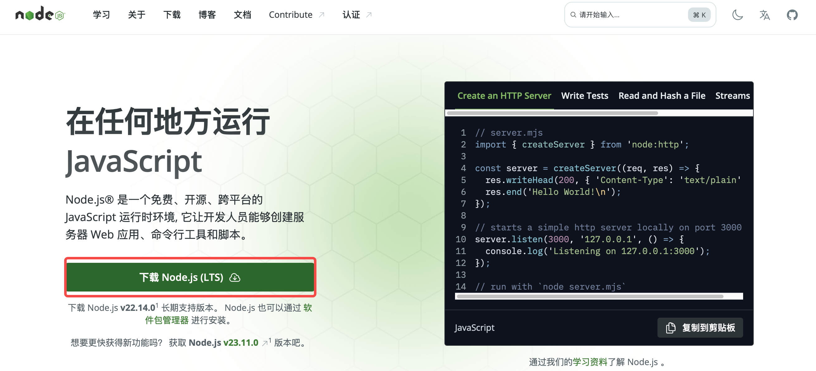
Task: Click the code block horizontal scrollbar
Action: pyautogui.click(x=590, y=296)
